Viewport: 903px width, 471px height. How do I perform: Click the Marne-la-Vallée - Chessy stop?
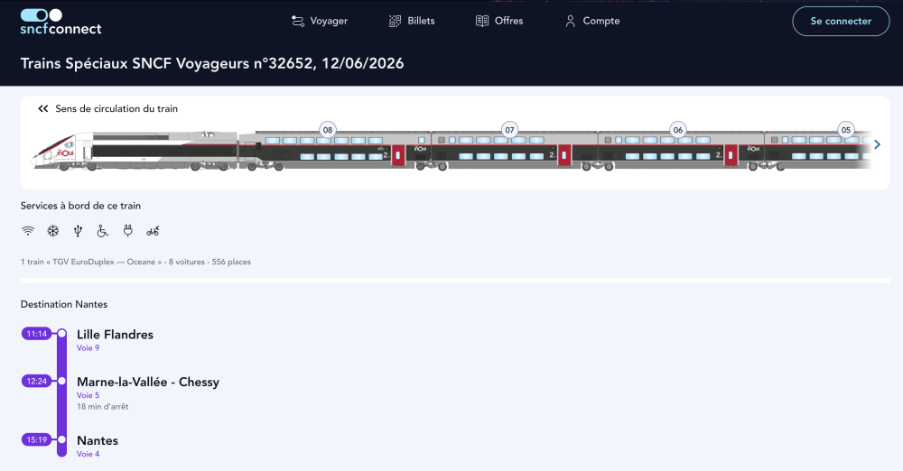(148, 382)
